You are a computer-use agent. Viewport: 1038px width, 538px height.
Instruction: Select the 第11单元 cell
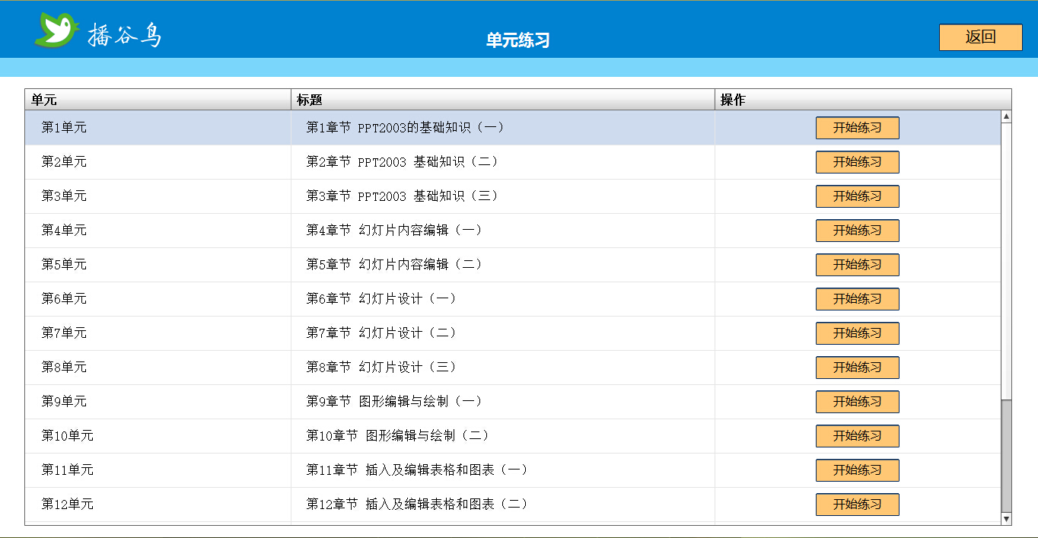pos(158,470)
